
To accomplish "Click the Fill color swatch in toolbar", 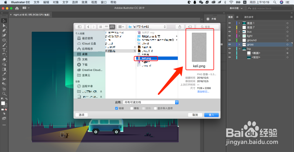I will [3, 103].
